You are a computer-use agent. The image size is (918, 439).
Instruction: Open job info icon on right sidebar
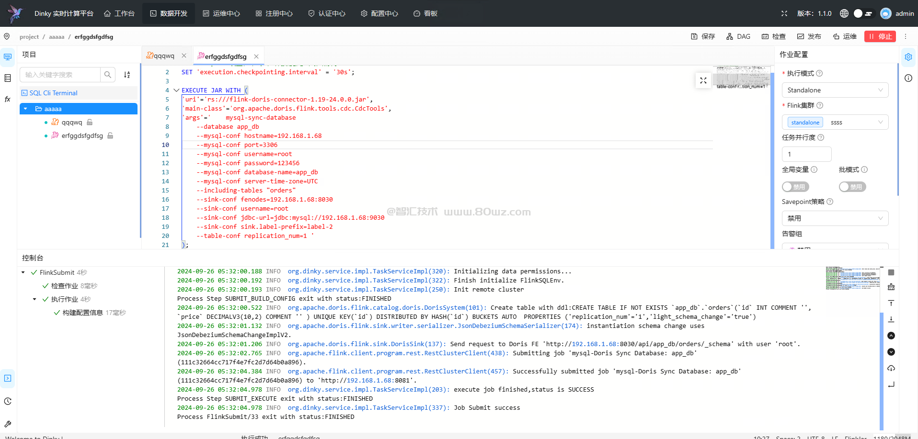(x=908, y=78)
